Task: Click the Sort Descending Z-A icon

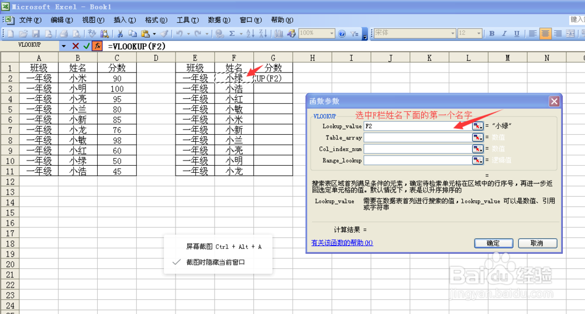Action: coord(263,33)
